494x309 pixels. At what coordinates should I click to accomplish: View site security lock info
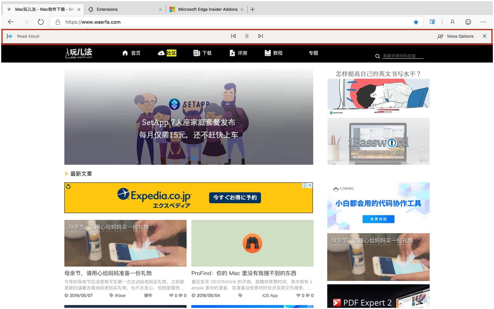(58, 22)
